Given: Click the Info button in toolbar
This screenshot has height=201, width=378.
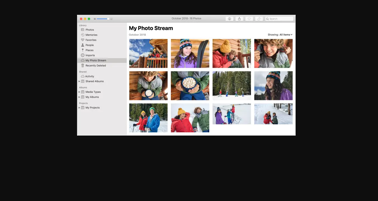Looking at the screenshot, I should click(229, 19).
